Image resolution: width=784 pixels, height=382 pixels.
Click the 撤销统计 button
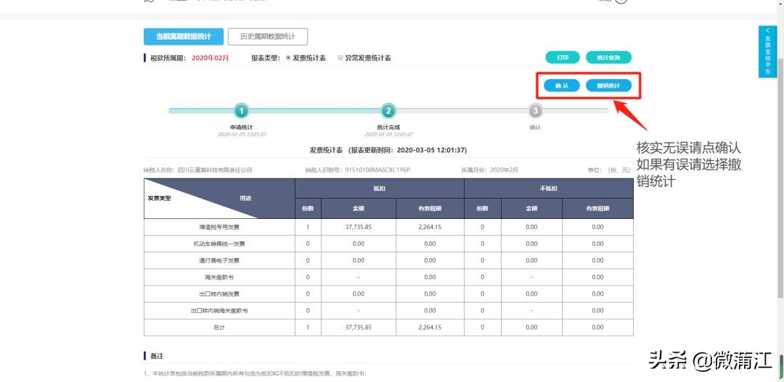pos(608,86)
